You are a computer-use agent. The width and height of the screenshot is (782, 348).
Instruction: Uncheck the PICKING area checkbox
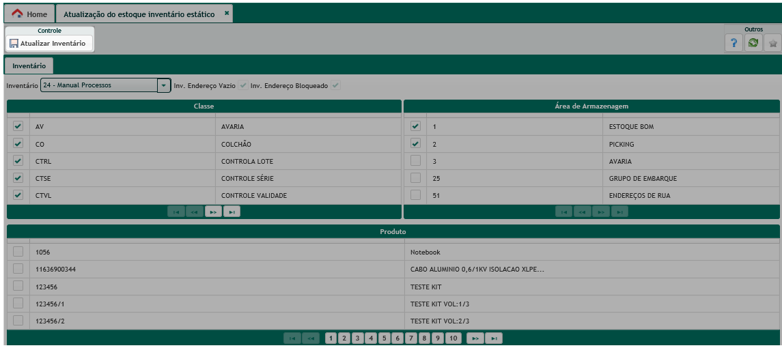pos(415,143)
